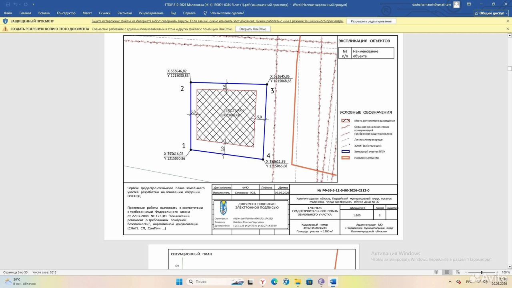The width and height of the screenshot is (512, 288).
Task: Open Yandex Browser from taskbar
Action: tap(262, 282)
